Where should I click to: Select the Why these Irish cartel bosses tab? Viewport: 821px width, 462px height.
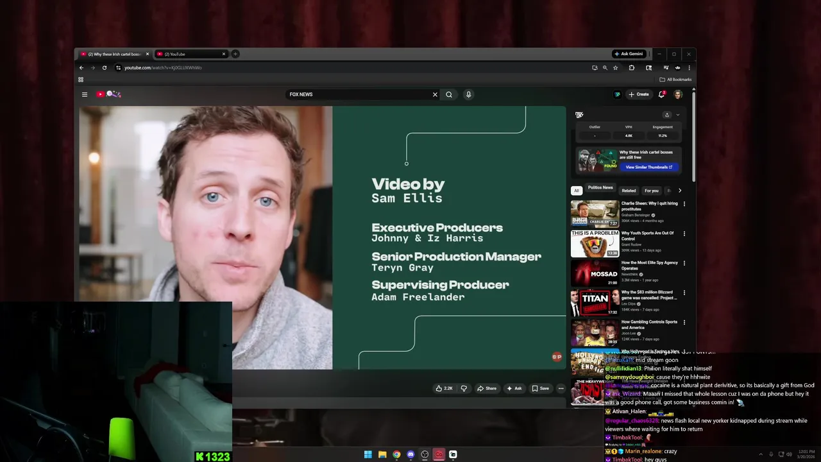click(x=114, y=54)
